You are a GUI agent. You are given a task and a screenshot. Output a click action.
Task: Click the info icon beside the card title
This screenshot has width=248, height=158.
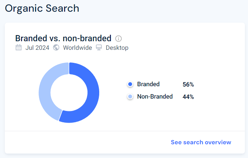click(118, 38)
